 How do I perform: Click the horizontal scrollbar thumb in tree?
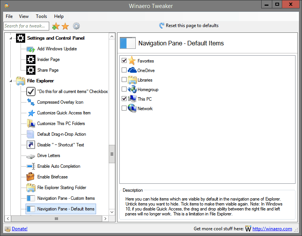56,219
